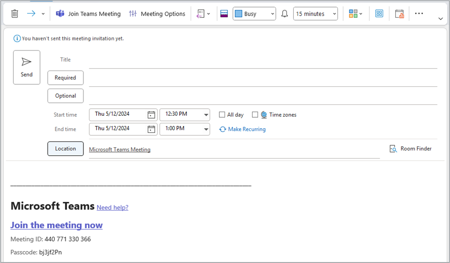Viewport: 450px width, 263px height.
Task: Click the Location button
Action: click(x=65, y=149)
